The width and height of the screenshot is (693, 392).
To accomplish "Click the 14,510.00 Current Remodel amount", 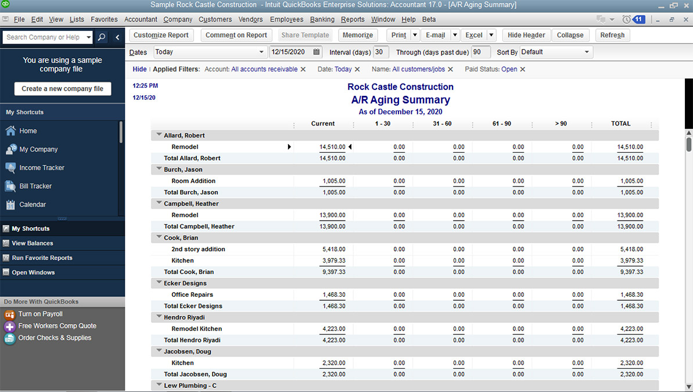I will 332,147.
